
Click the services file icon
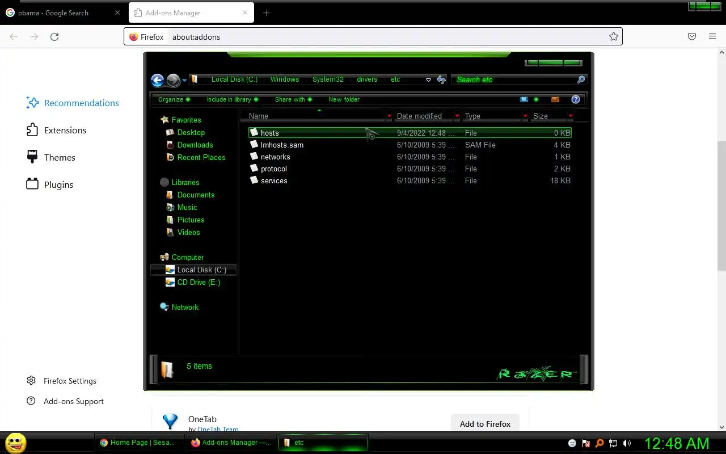point(254,180)
